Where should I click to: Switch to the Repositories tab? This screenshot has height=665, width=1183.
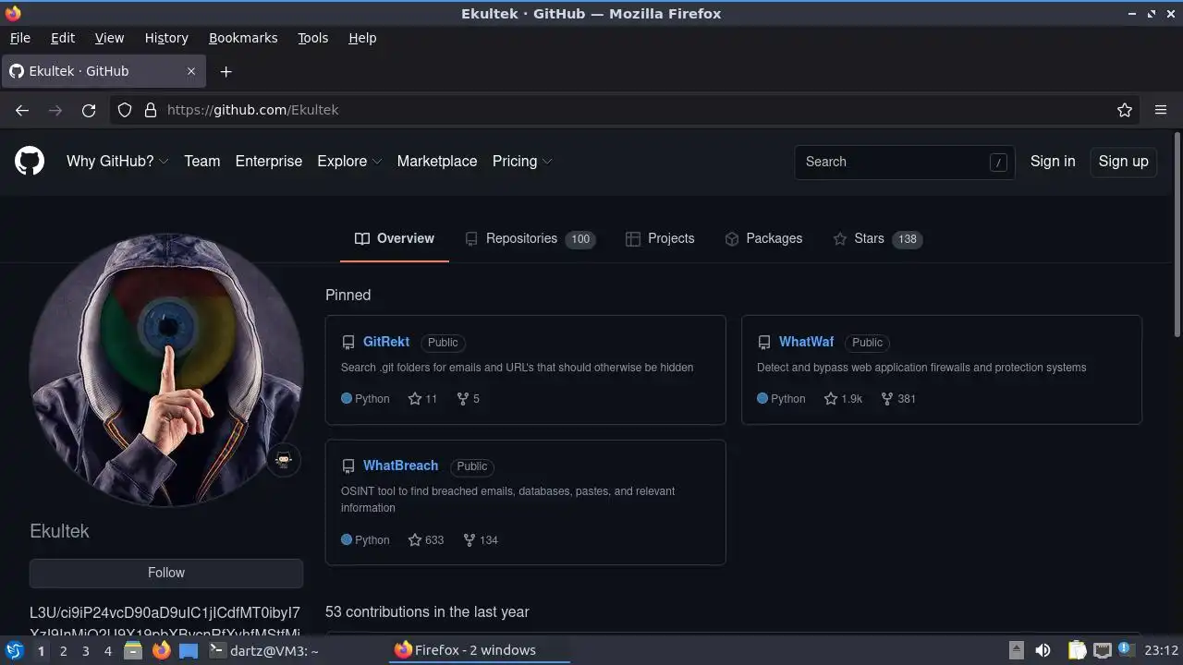[530, 238]
